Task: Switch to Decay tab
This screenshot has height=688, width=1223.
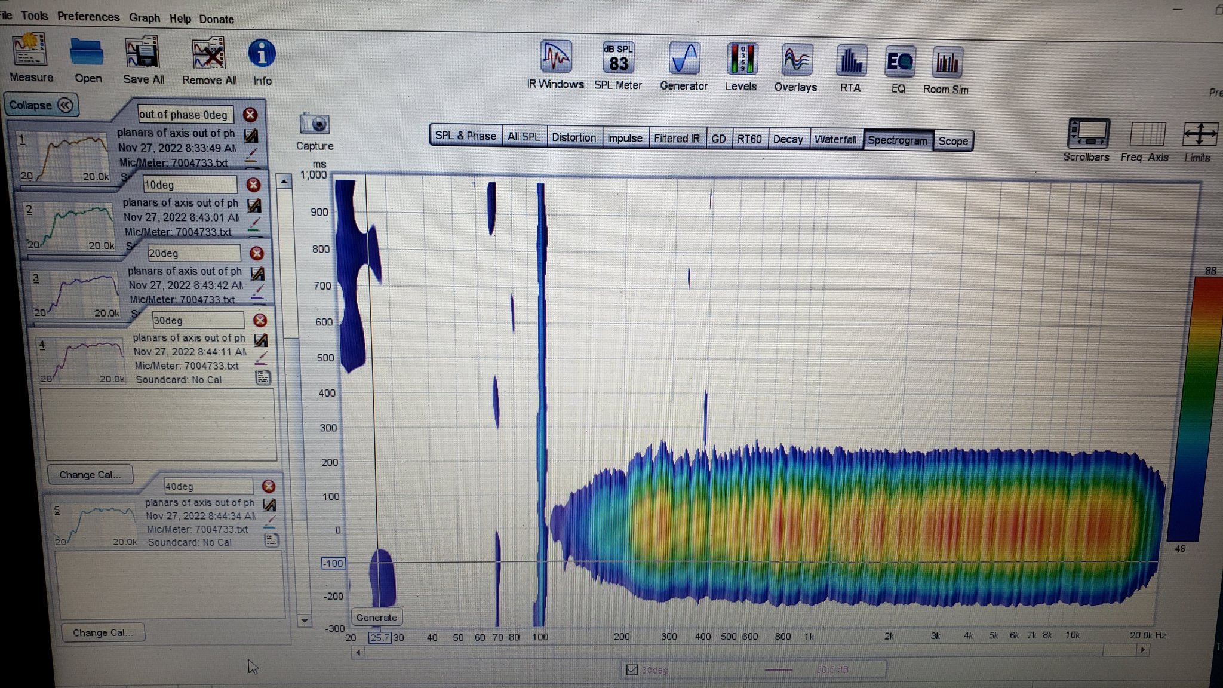Action: [788, 139]
